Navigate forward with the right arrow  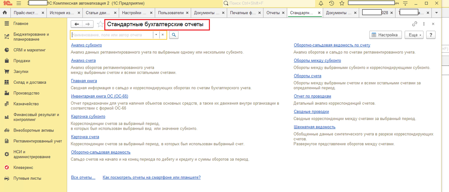point(87,24)
